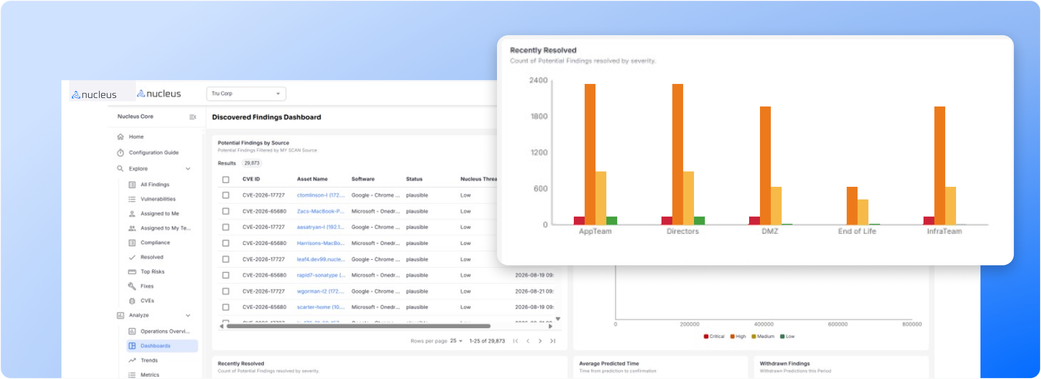This screenshot has width=1041, height=379.
Task: Open Configuration Guide menu item
Action: [x=154, y=153]
